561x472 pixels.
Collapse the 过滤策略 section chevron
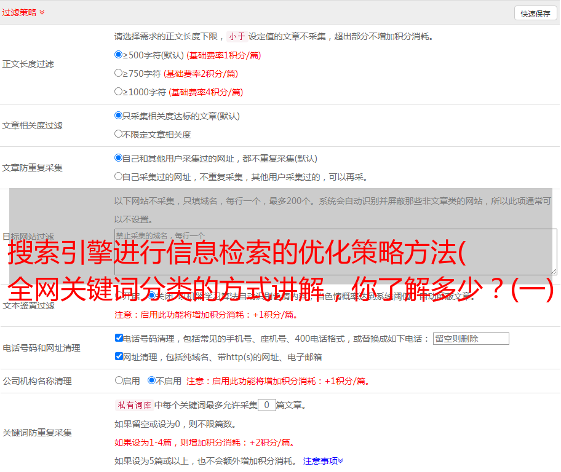tap(42, 12)
